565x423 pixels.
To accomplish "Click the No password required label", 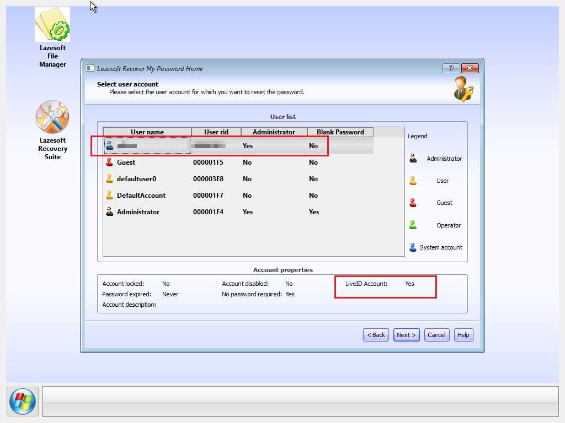I will click(x=252, y=294).
